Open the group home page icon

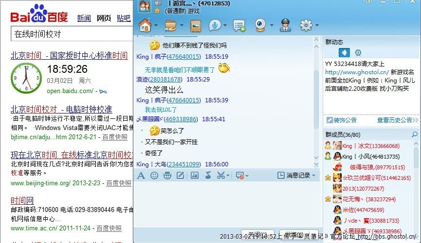coord(145,25)
